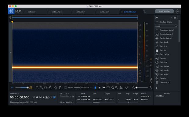Toggle playhead follows playback button

54,97
